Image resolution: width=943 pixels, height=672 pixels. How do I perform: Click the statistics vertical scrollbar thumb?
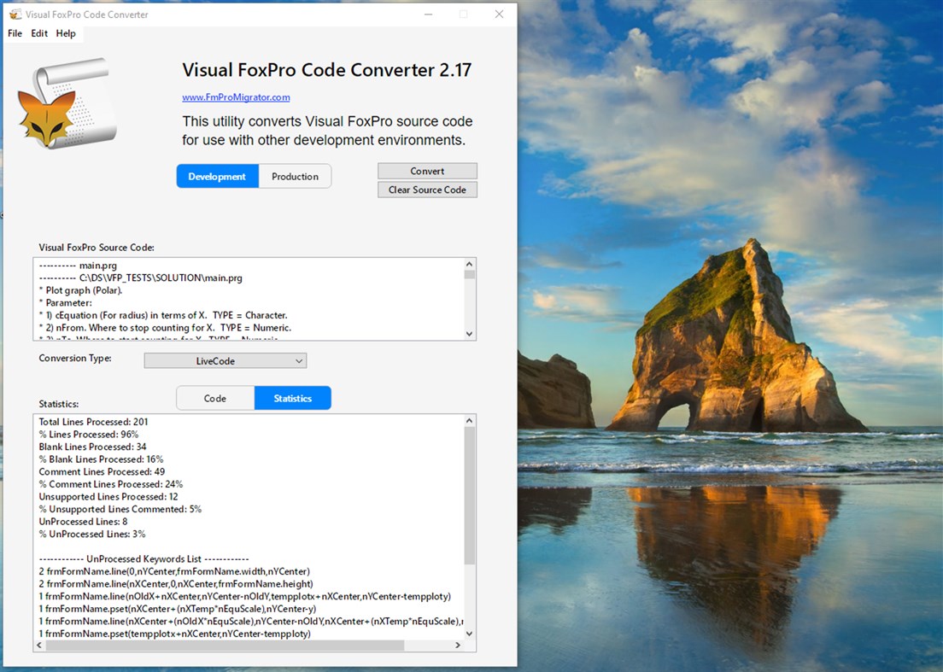pyautogui.click(x=470, y=496)
